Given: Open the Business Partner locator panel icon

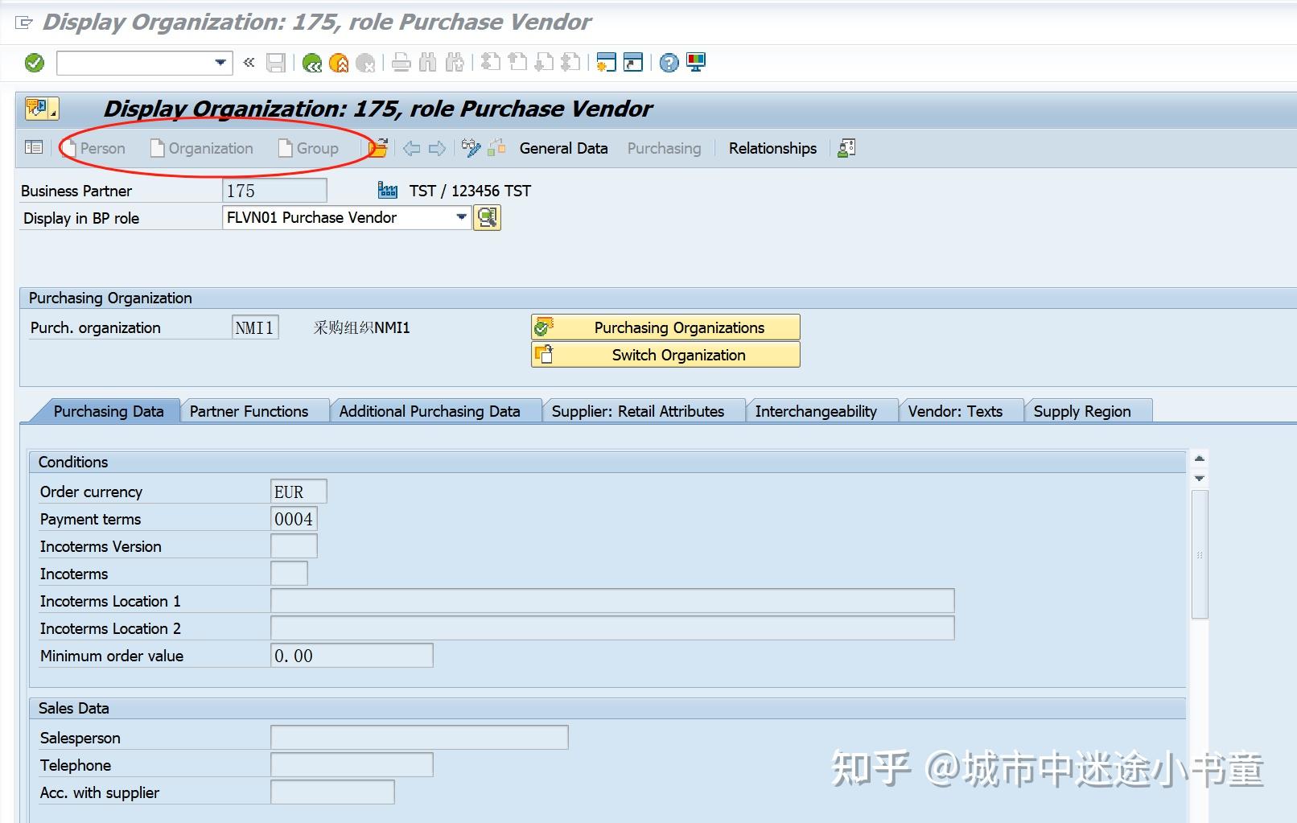Looking at the screenshot, I should tap(33, 147).
